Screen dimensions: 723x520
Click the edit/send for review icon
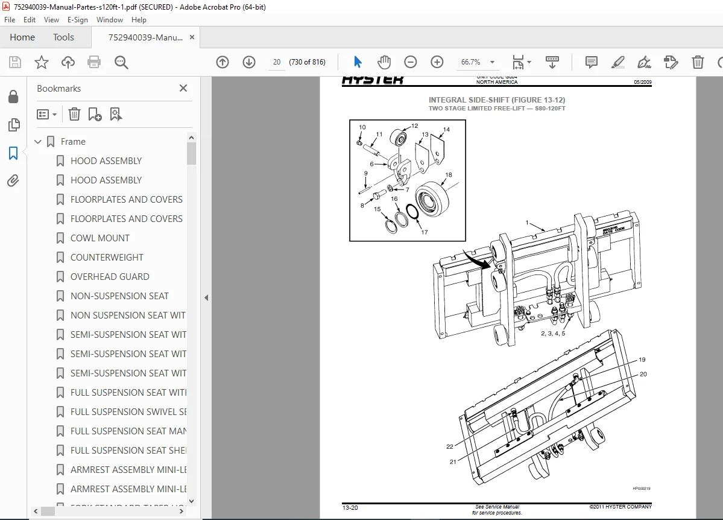pyautogui.click(x=671, y=62)
